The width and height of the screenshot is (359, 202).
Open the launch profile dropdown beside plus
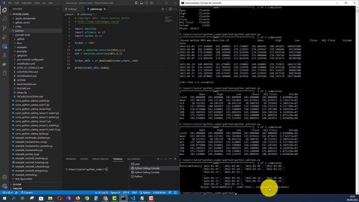coord(161,159)
